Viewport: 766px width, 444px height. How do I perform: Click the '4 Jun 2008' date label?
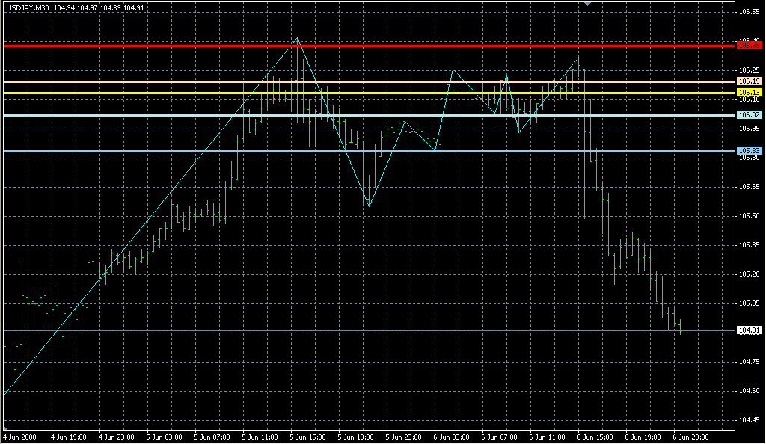pos(19,436)
